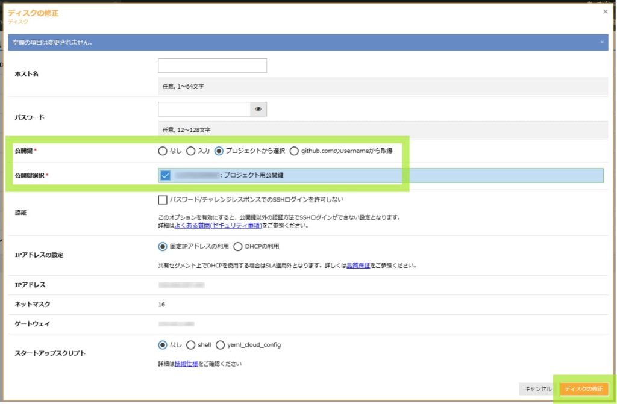Choose yaml_cloud_config startup script type
The height and width of the screenshot is (404, 617).
coord(221,345)
